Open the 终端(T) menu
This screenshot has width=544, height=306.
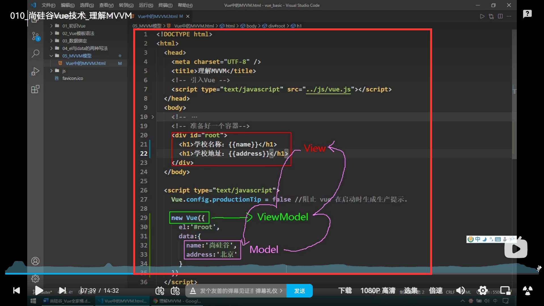165,5
